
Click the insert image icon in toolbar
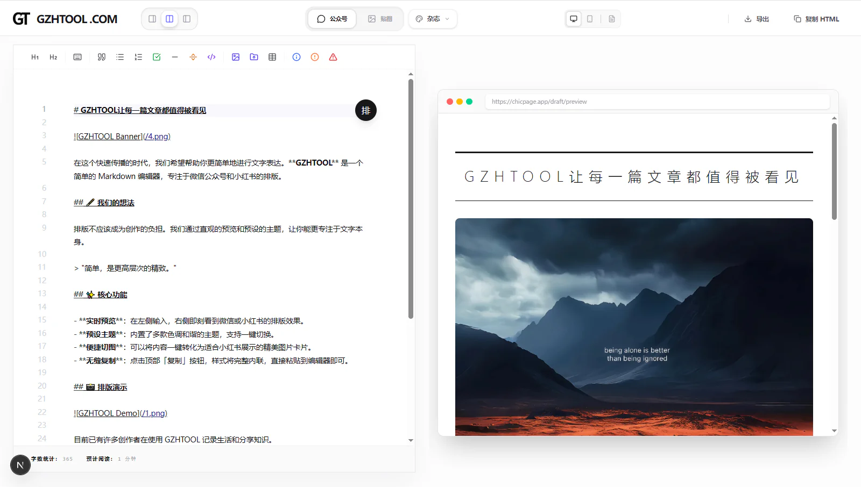tap(236, 57)
